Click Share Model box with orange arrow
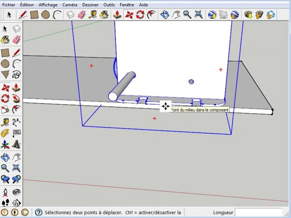 click(259, 15)
